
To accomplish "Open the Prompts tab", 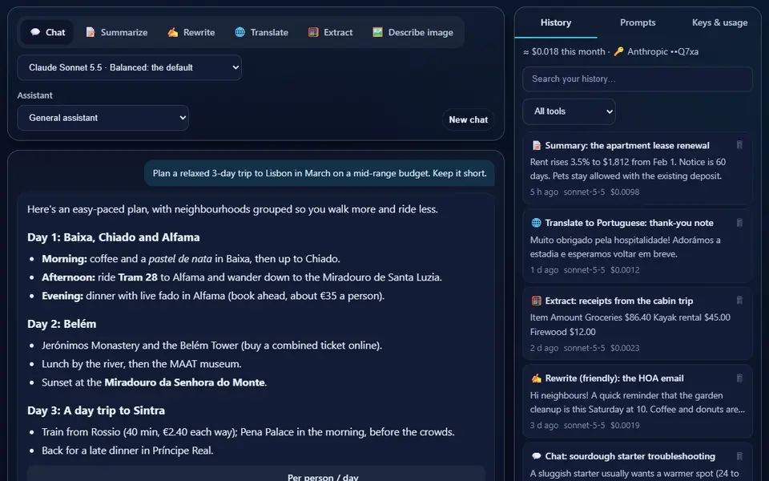I will 638,22.
